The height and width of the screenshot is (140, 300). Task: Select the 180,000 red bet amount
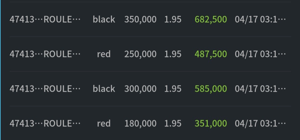(x=140, y=123)
